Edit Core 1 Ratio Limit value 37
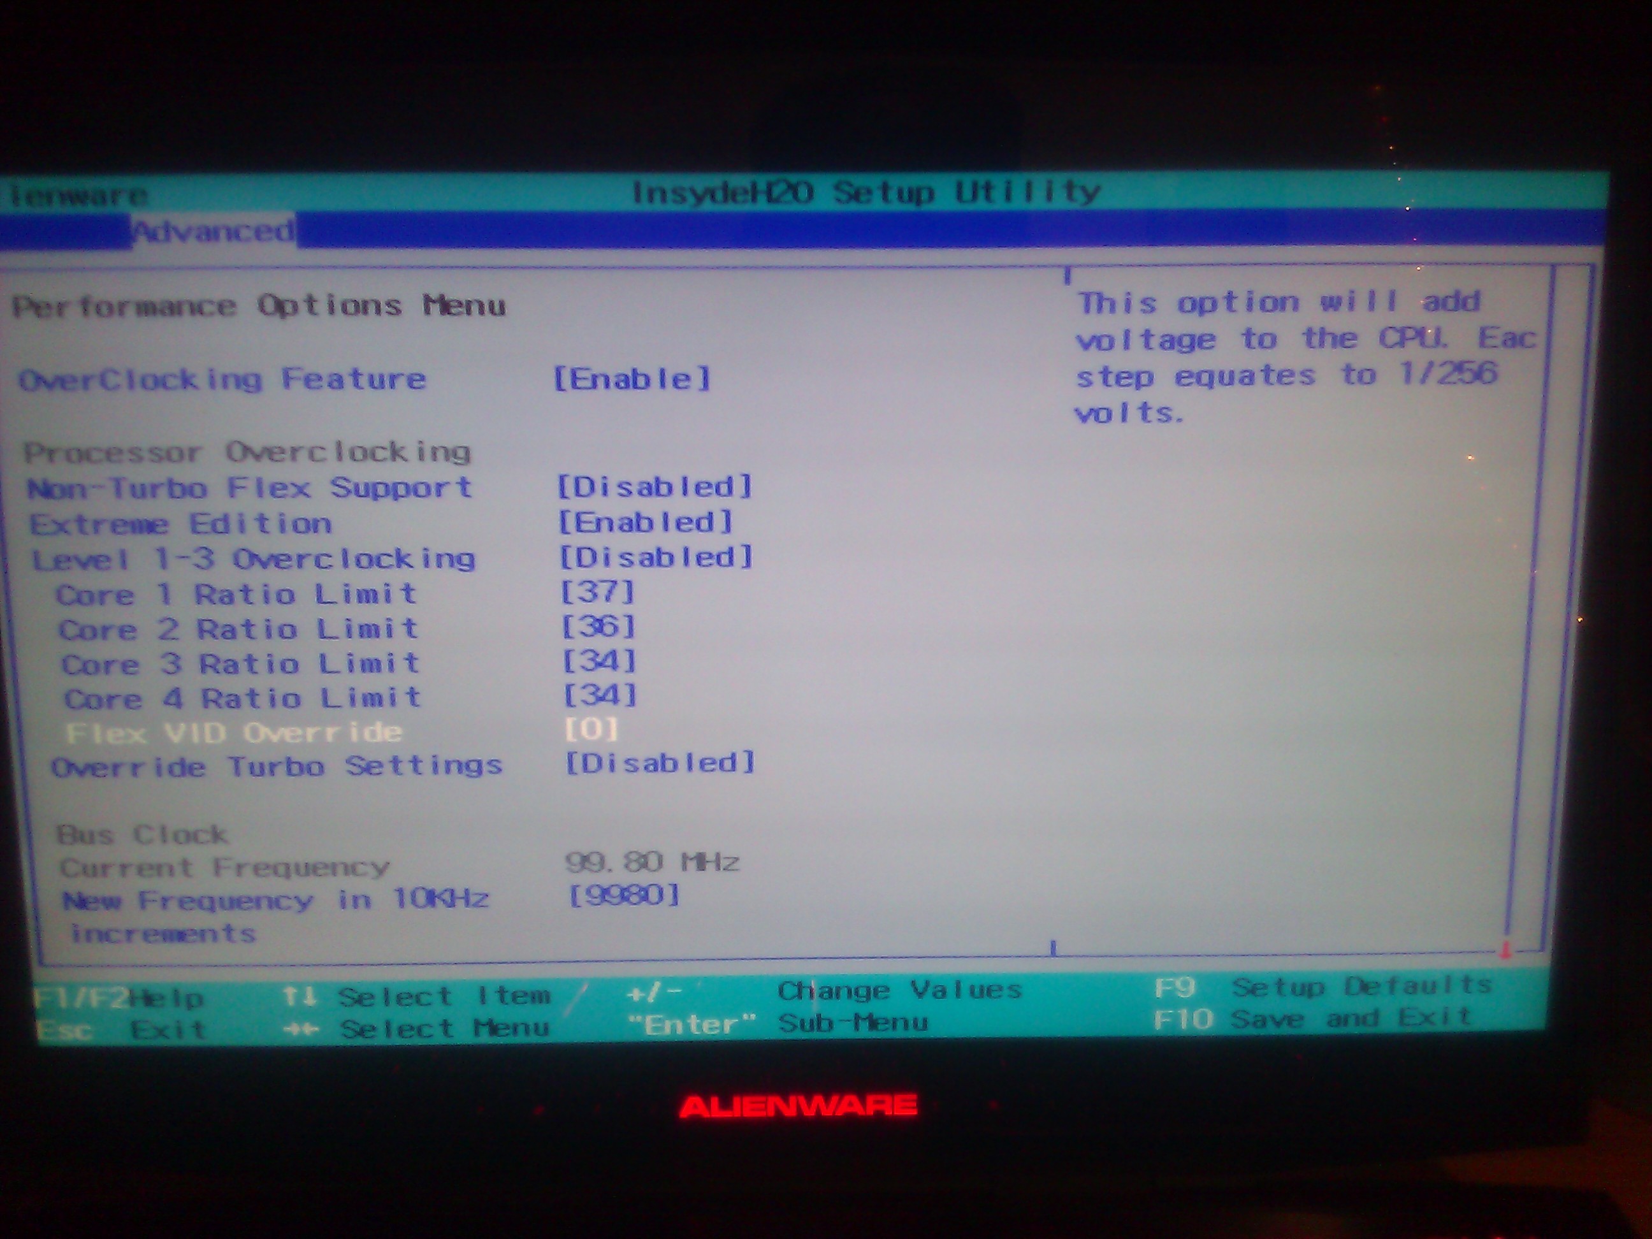Screen dimensions: 1652x1239 598,592
